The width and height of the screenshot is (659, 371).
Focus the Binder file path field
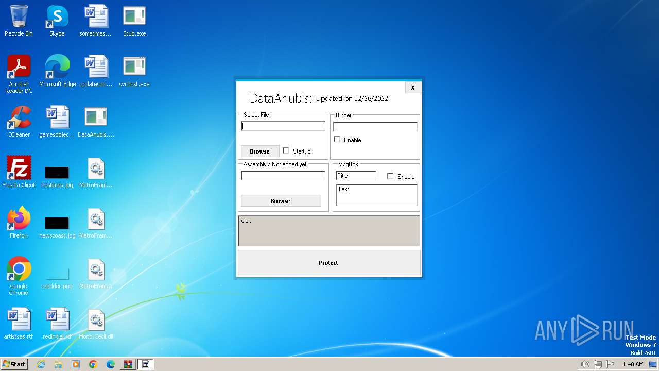(375, 126)
